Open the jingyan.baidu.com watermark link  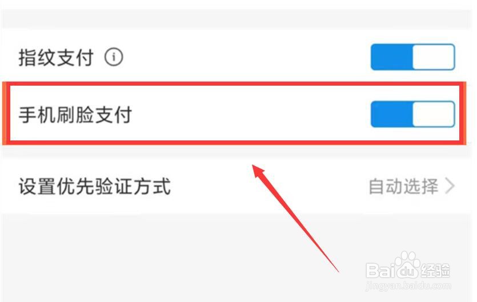click(x=408, y=286)
